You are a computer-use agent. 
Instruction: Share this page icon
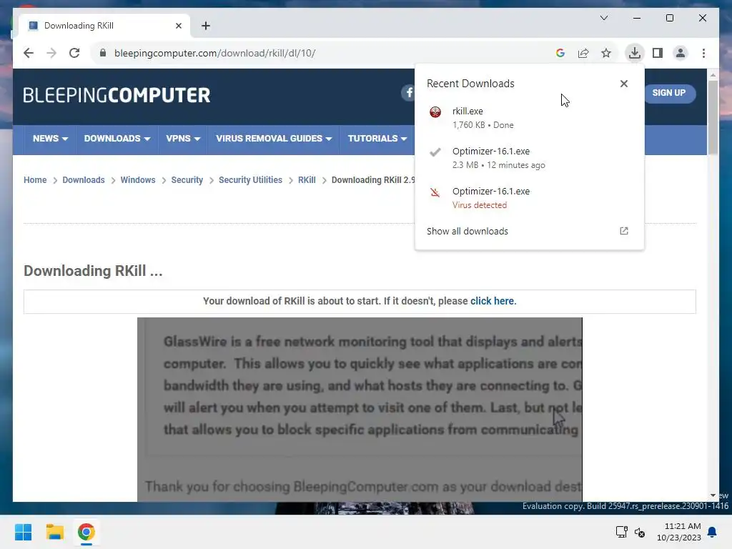coord(583,53)
